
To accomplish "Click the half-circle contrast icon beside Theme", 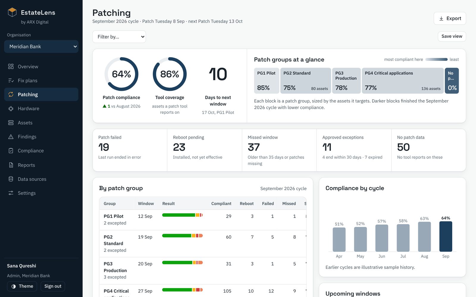I will [x=13, y=286].
